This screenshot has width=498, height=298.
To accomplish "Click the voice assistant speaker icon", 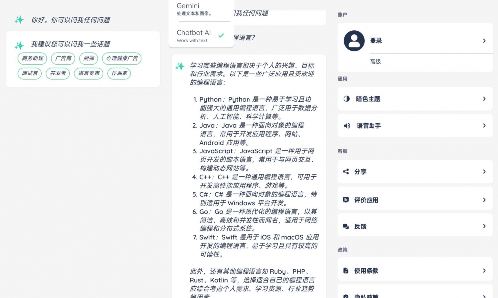I will click(x=347, y=126).
